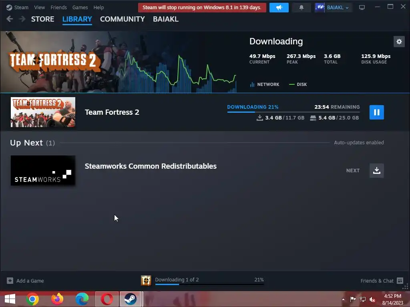Image resolution: width=410 pixels, height=307 pixels.
Task: Click Add a Game plus icon
Action: coord(10,281)
